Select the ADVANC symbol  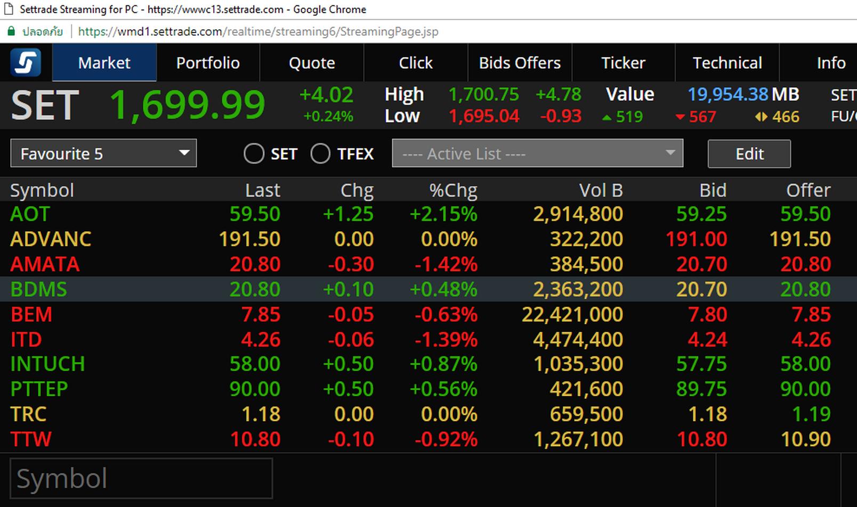click(51, 239)
